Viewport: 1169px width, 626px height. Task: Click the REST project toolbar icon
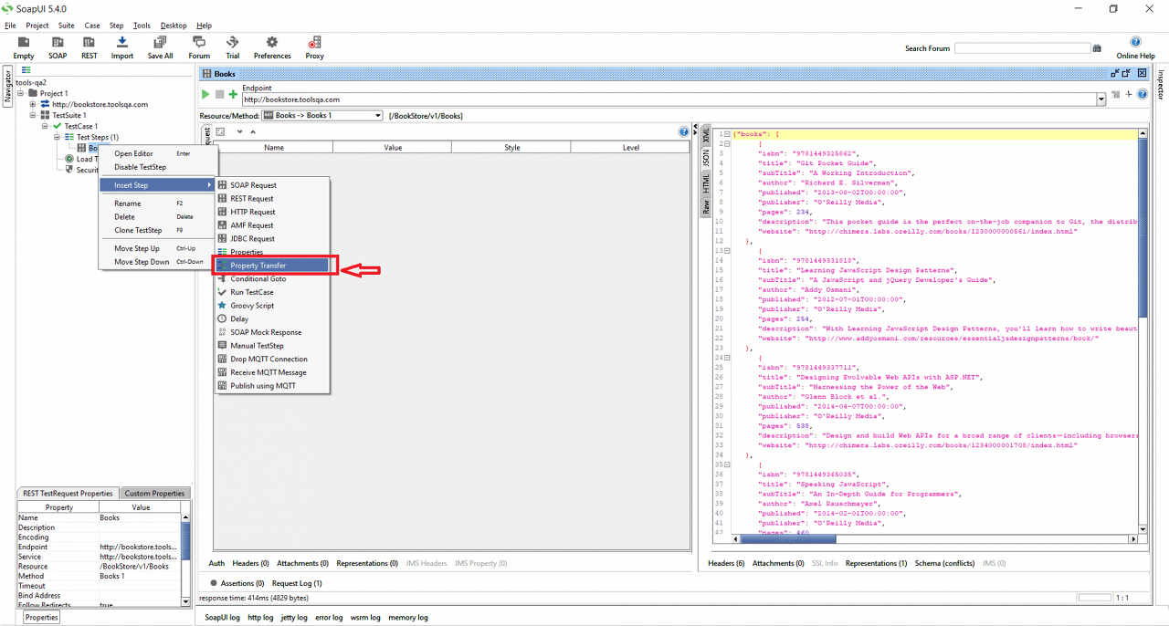pyautogui.click(x=89, y=47)
